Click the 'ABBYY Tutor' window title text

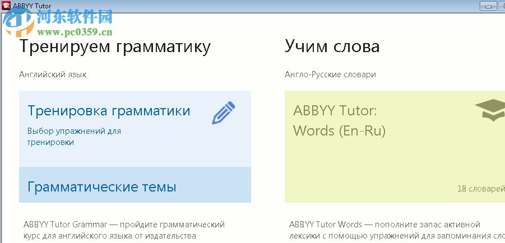pyautogui.click(x=32, y=6)
